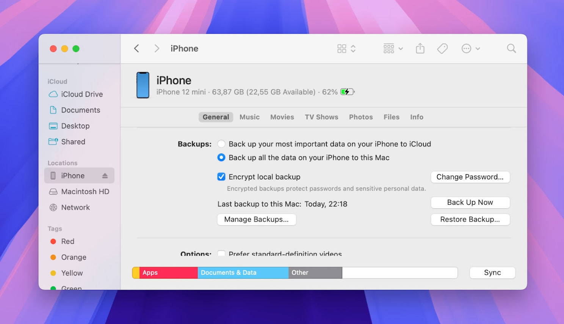The width and height of the screenshot is (564, 324).
Task: Toggle Prefer standard-definition videos checkbox
Action: click(221, 253)
